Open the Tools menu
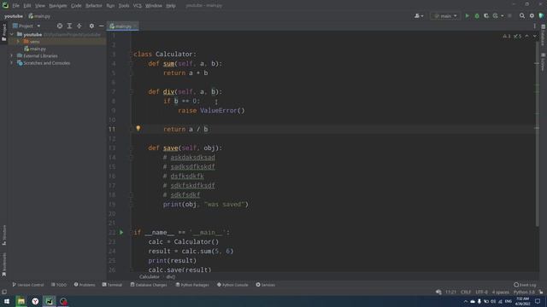This screenshot has width=547, height=307. [124, 6]
